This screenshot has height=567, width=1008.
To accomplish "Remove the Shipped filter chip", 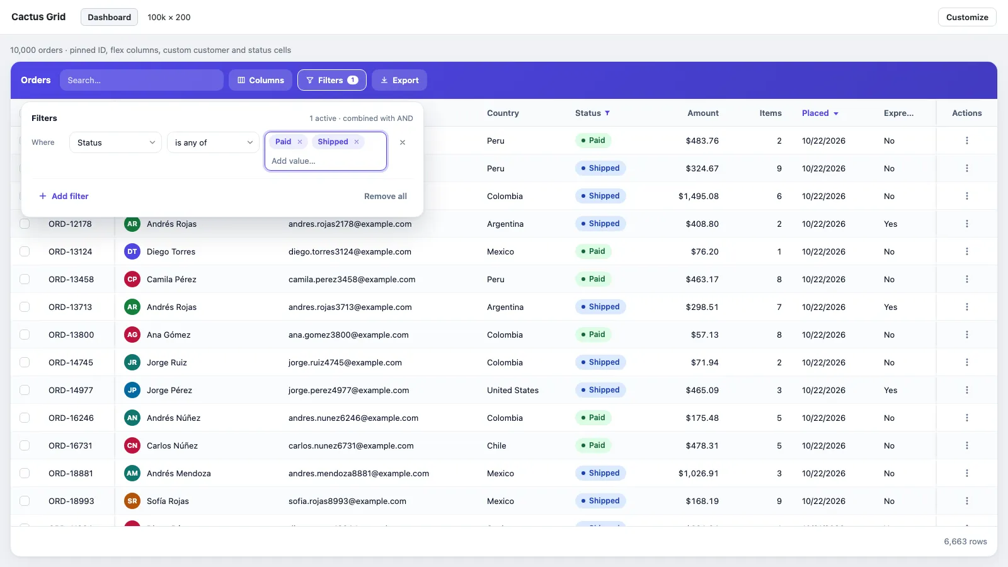I will point(357,142).
